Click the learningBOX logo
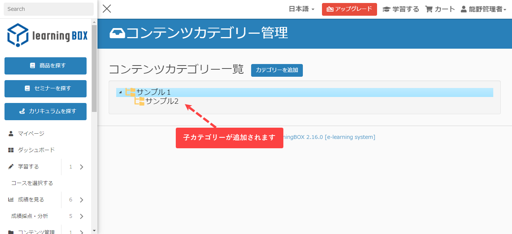Screen dimensions: 512x234 pos(47,35)
